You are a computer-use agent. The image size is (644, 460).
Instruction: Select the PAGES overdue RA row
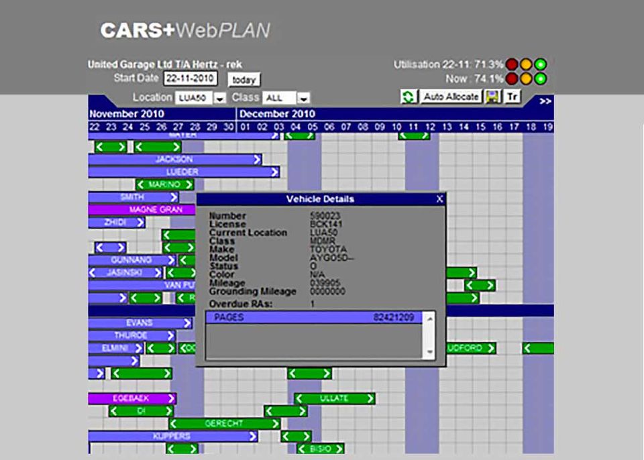pos(314,317)
